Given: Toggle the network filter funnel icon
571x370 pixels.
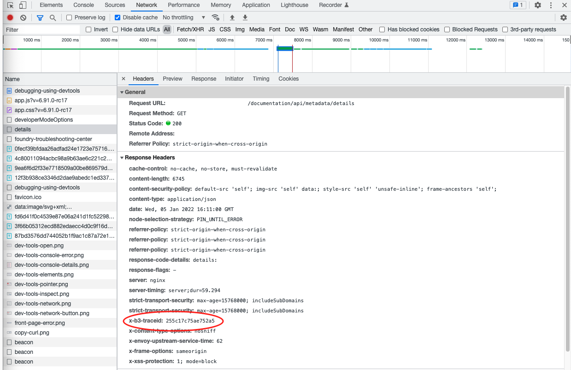Looking at the screenshot, I should click(x=40, y=18).
